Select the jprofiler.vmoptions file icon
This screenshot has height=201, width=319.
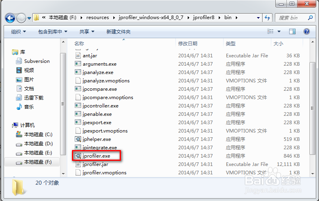78,172
